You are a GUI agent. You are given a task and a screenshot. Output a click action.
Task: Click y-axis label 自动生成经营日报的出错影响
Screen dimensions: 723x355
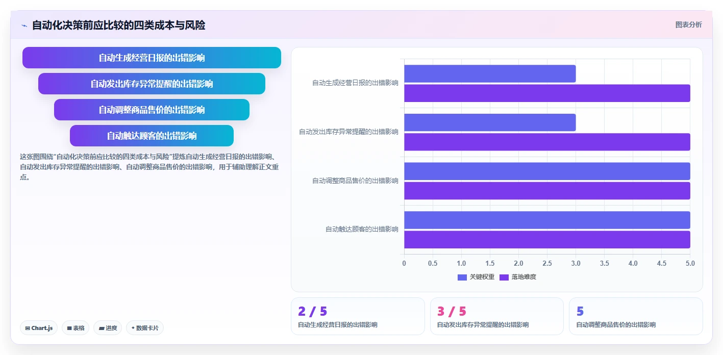[355, 83]
